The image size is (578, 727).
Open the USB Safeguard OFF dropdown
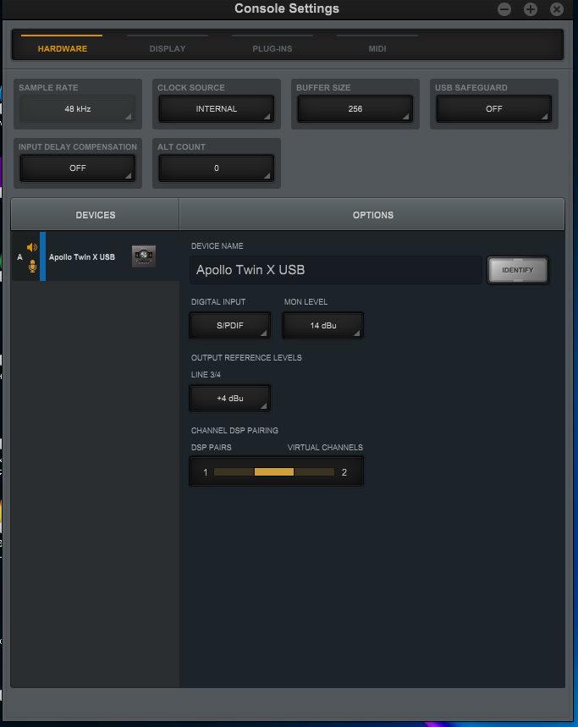[494, 109]
